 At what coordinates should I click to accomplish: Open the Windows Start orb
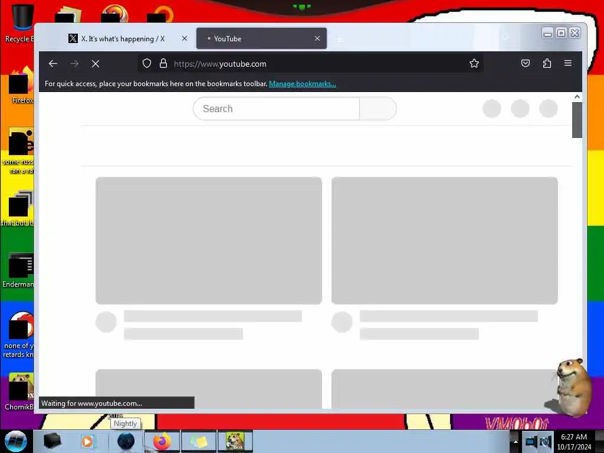click(x=16, y=441)
